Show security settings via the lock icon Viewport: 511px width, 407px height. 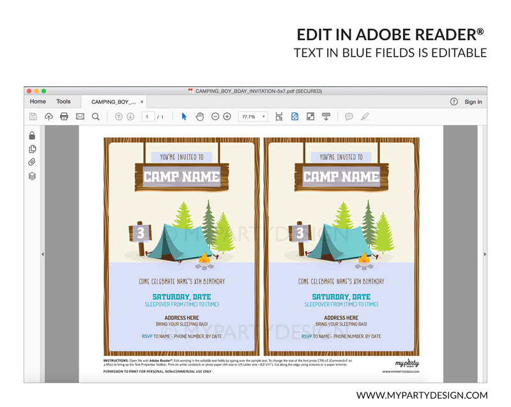point(32,135)
